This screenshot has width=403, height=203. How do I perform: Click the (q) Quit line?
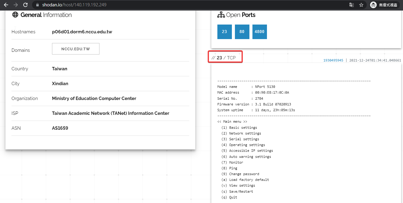(x=229, y=197)
